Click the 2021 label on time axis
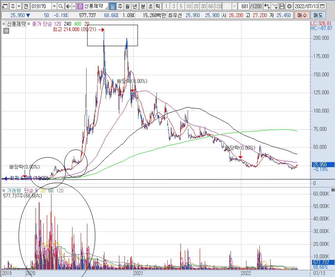This screenshot has width=335, height=277. pos(138,273)
